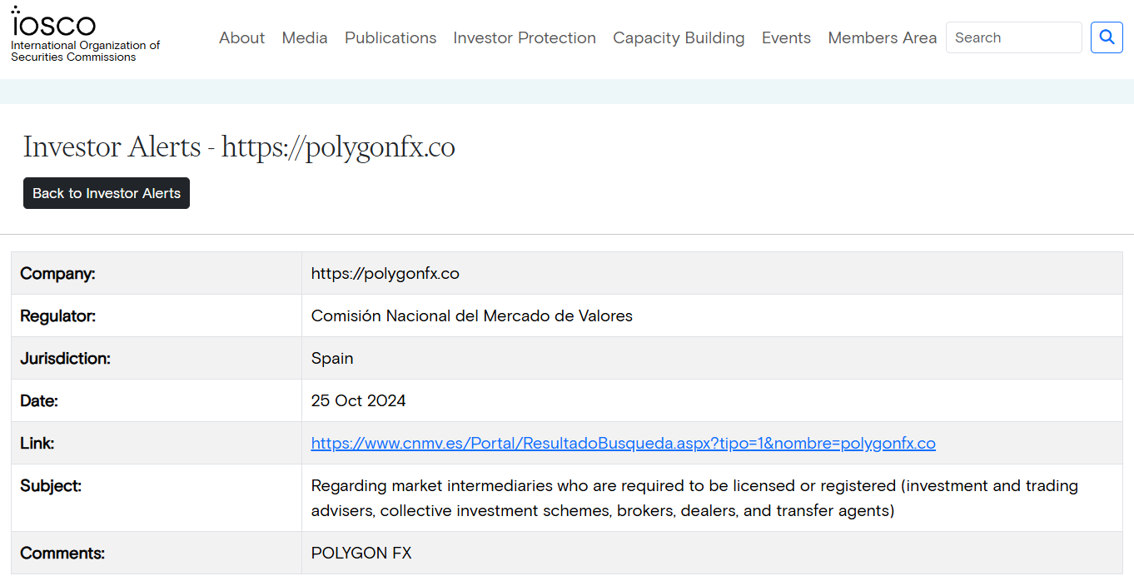Focus the Search text field
Image resolution: width=1134 pixels, height=586 pixels.
pos(1013,37)
